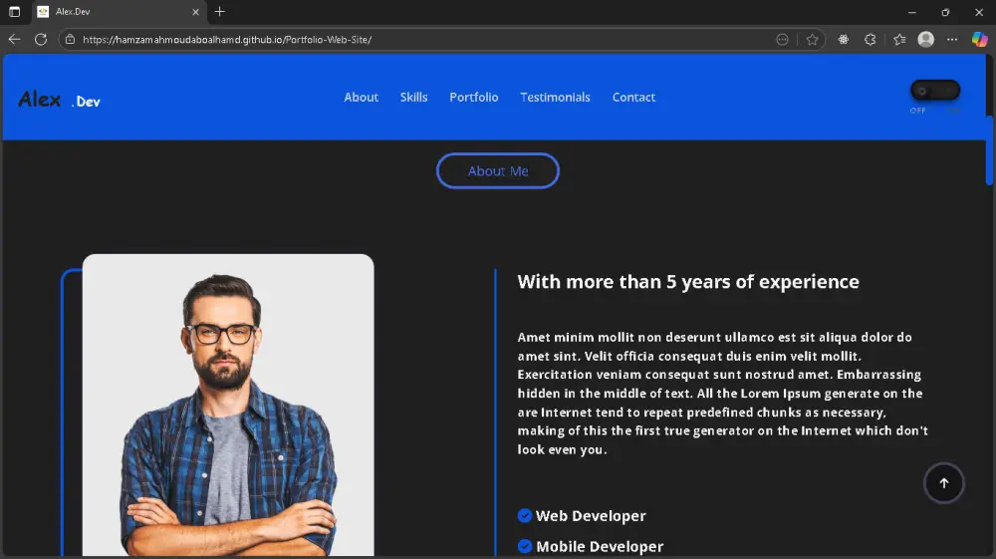Open the browser profile avatar
The image size is (996, 559).
[926, 40]
